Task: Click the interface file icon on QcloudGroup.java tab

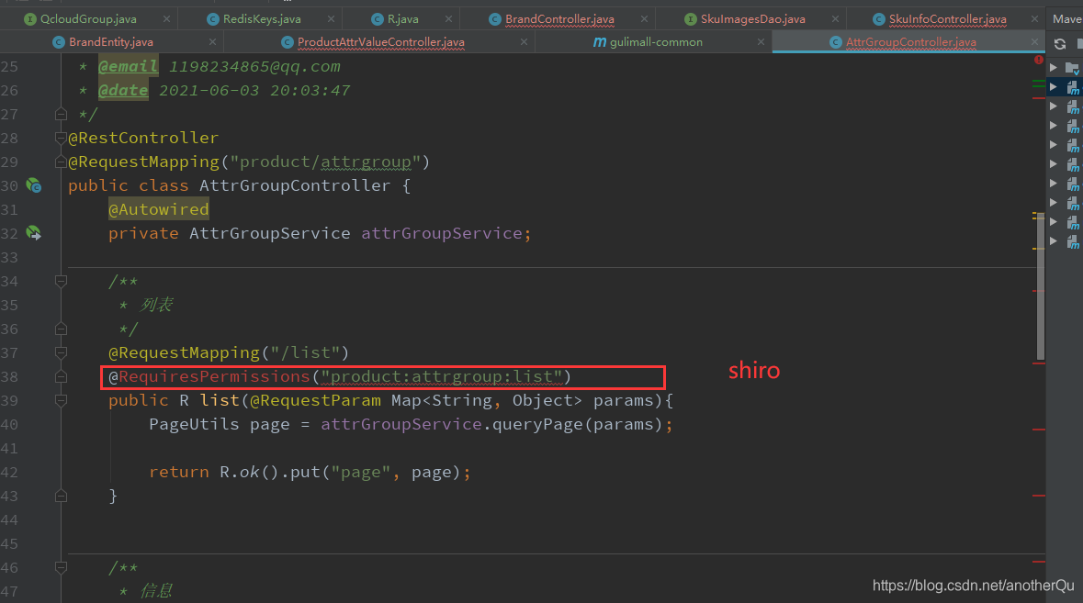Action: (29, 19)
